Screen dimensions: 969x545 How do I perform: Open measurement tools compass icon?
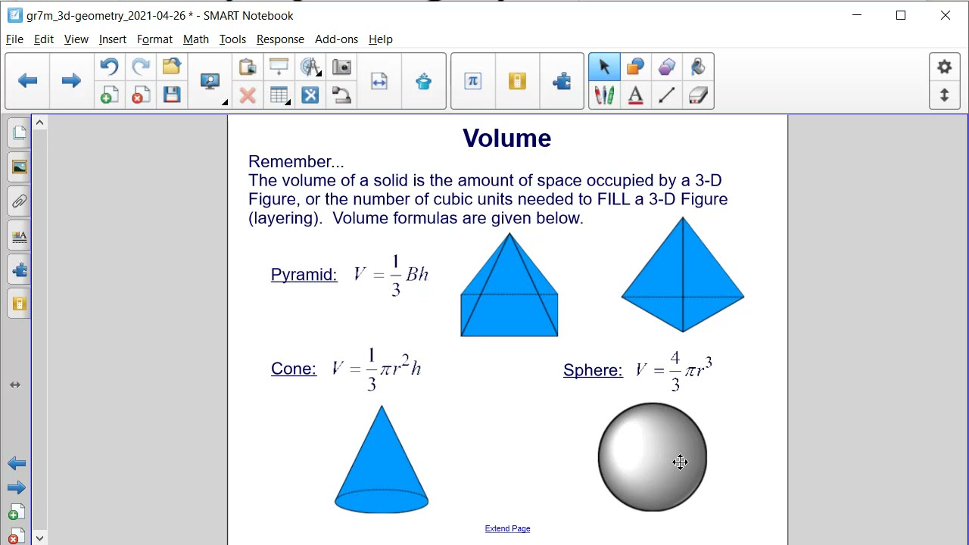point(310,67)
